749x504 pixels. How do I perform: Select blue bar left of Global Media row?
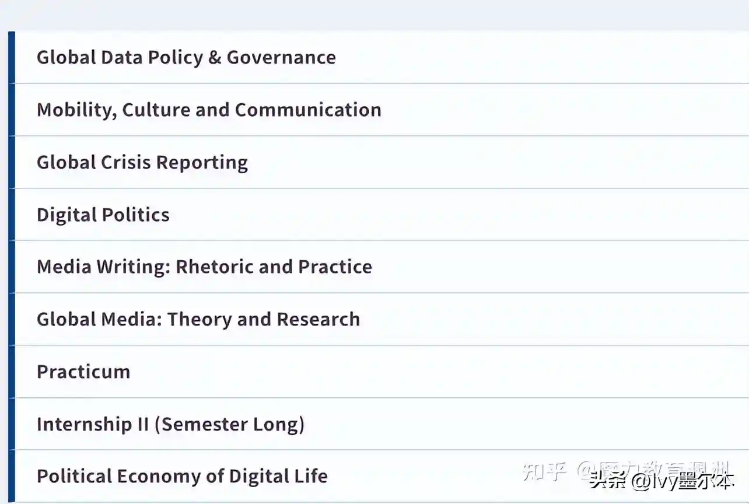11,319
